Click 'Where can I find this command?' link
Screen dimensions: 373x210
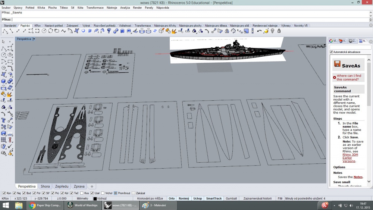pyautogui.click(x=349, y=78)
